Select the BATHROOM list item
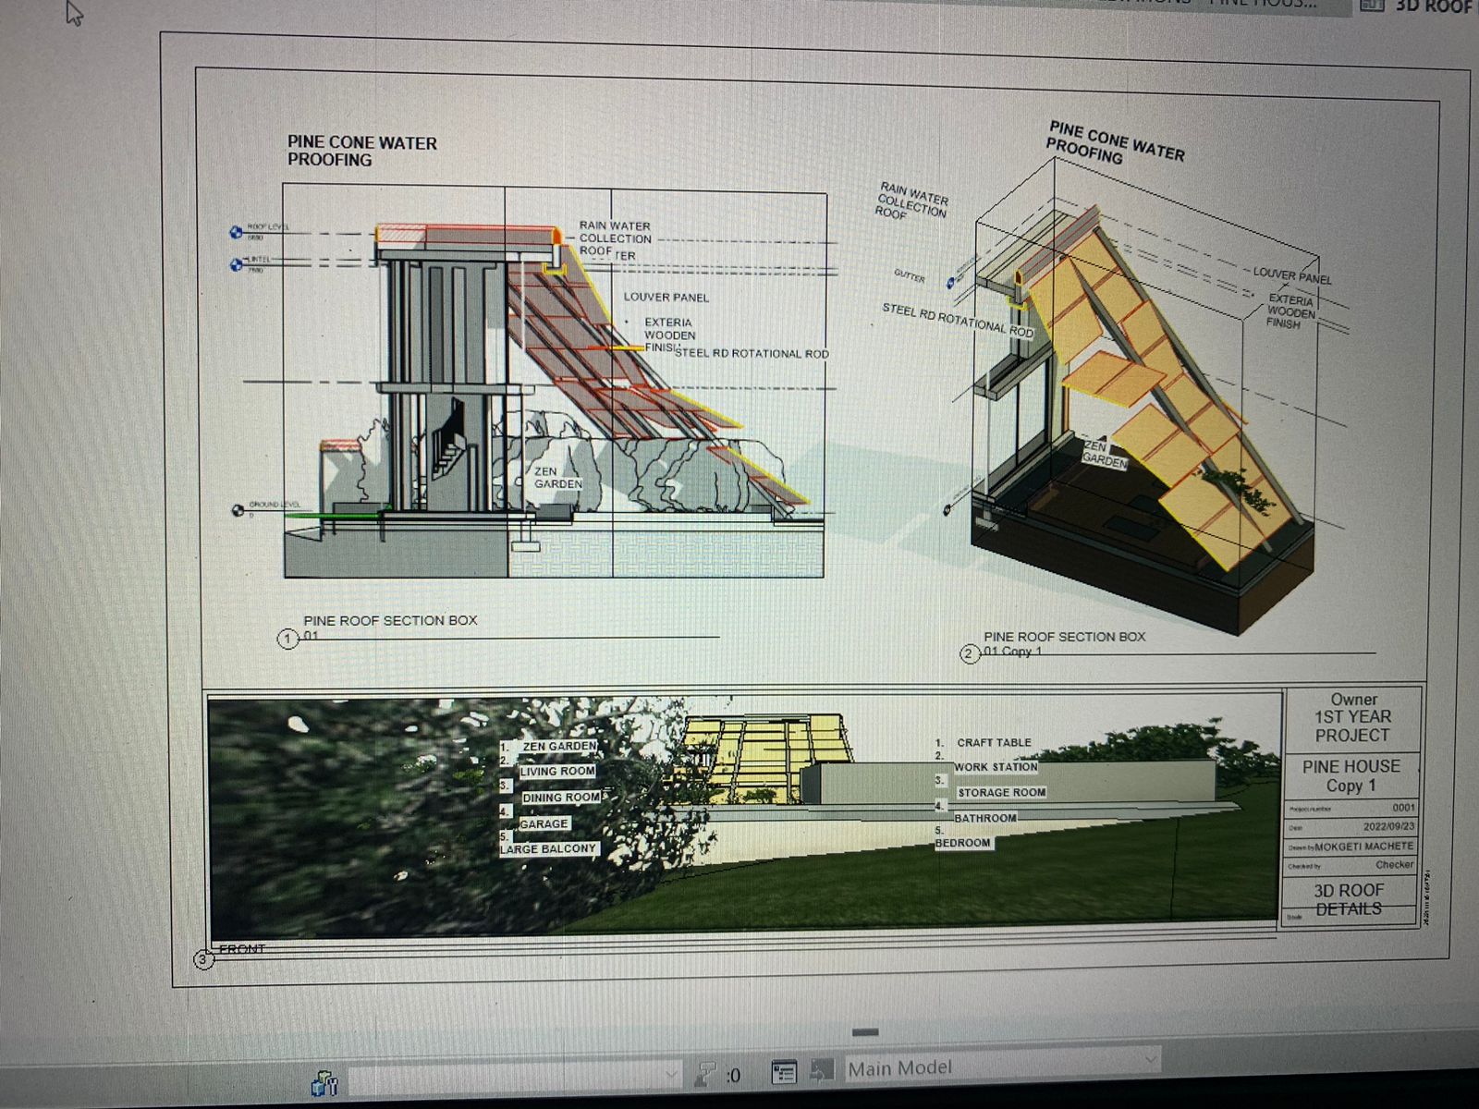Image resolution: width=1479 pixels, height=1109 pixels. coord(984,818)
